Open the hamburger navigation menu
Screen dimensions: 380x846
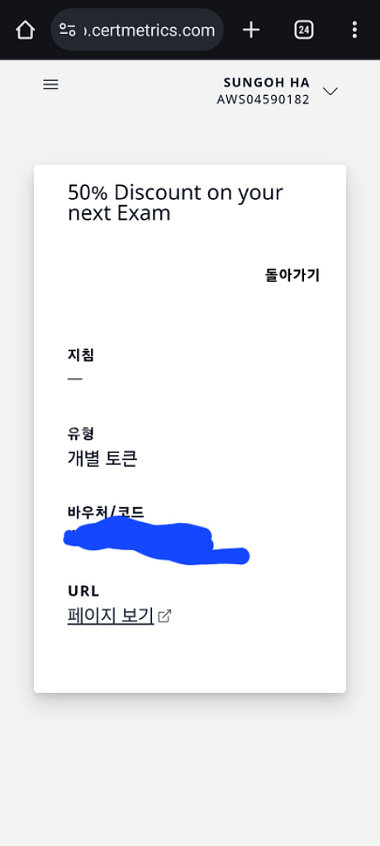coord(50,85)
